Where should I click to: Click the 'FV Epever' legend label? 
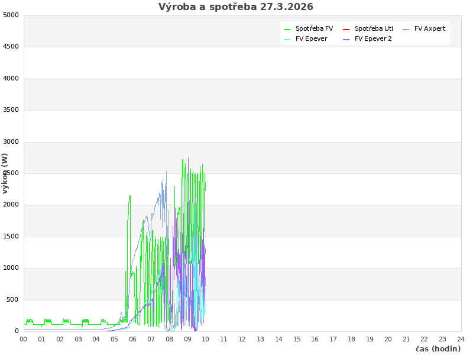click(311, 38)
